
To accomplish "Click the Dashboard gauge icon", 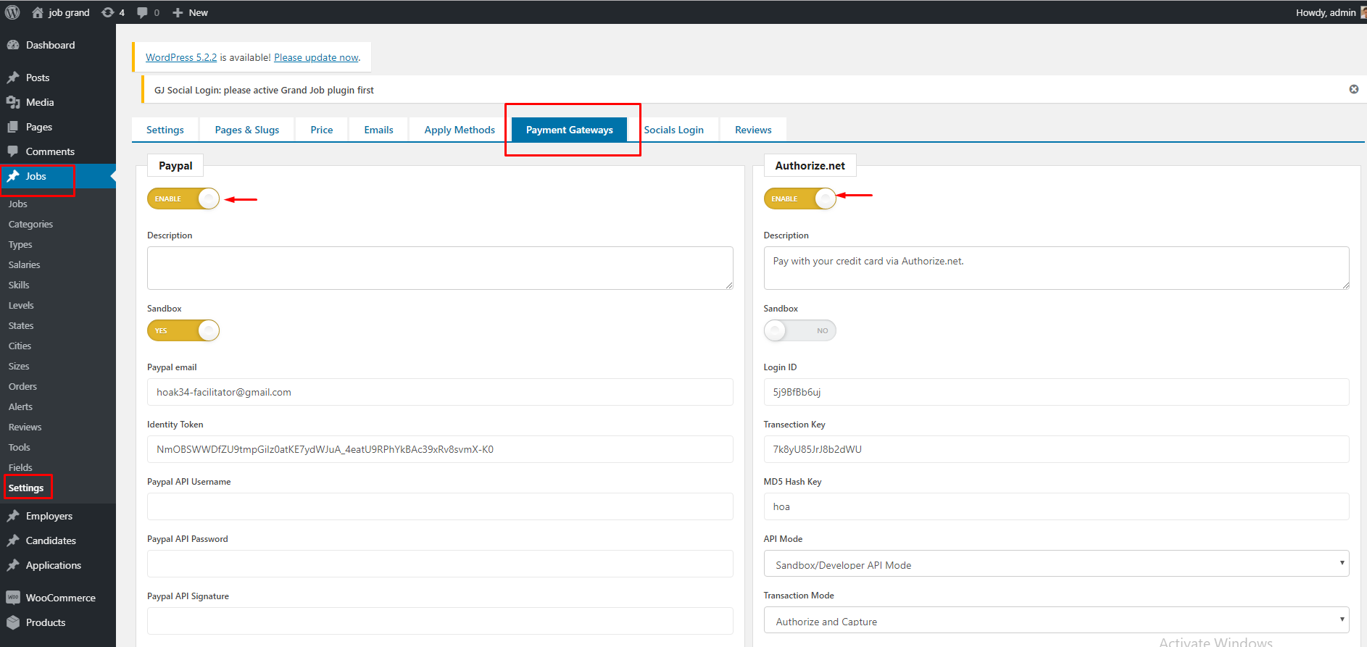I will pyautogui.click(x=13, y=45).
